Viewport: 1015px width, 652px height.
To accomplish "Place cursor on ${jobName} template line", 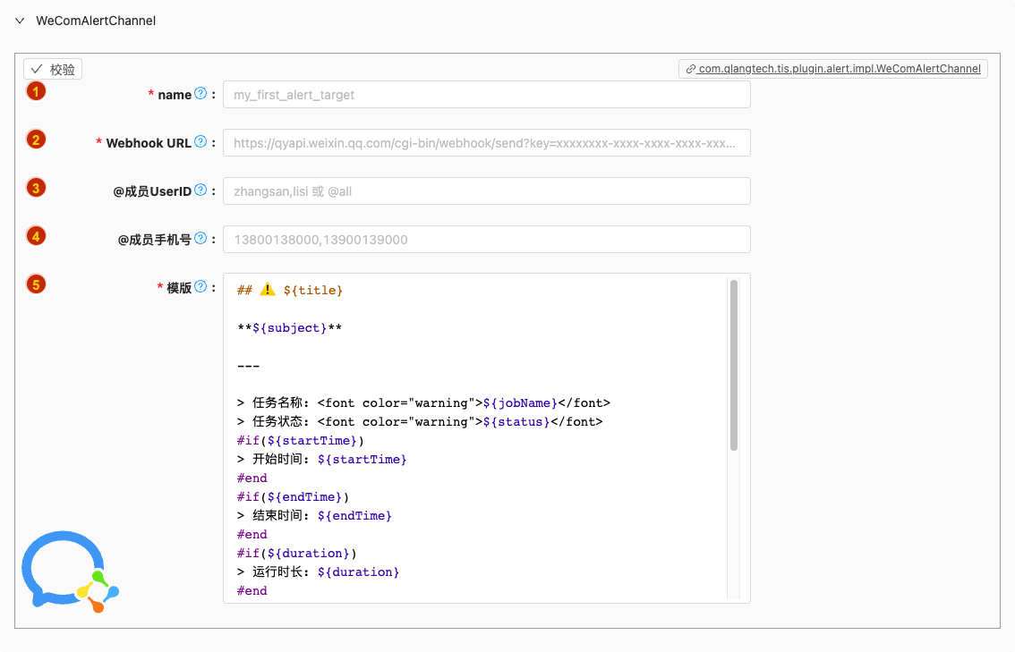I will pos(519,403).
